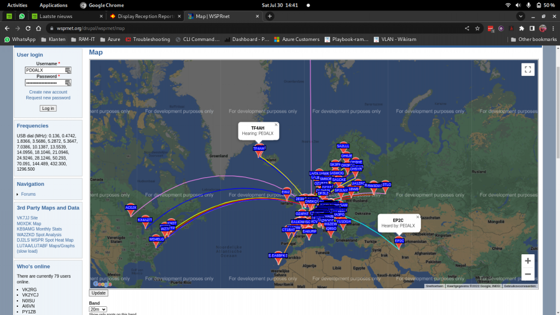Bookmark this page with star icon
The width and height of the screenshot is (560, 315).
pyautogui.click(x=477, y=28)
